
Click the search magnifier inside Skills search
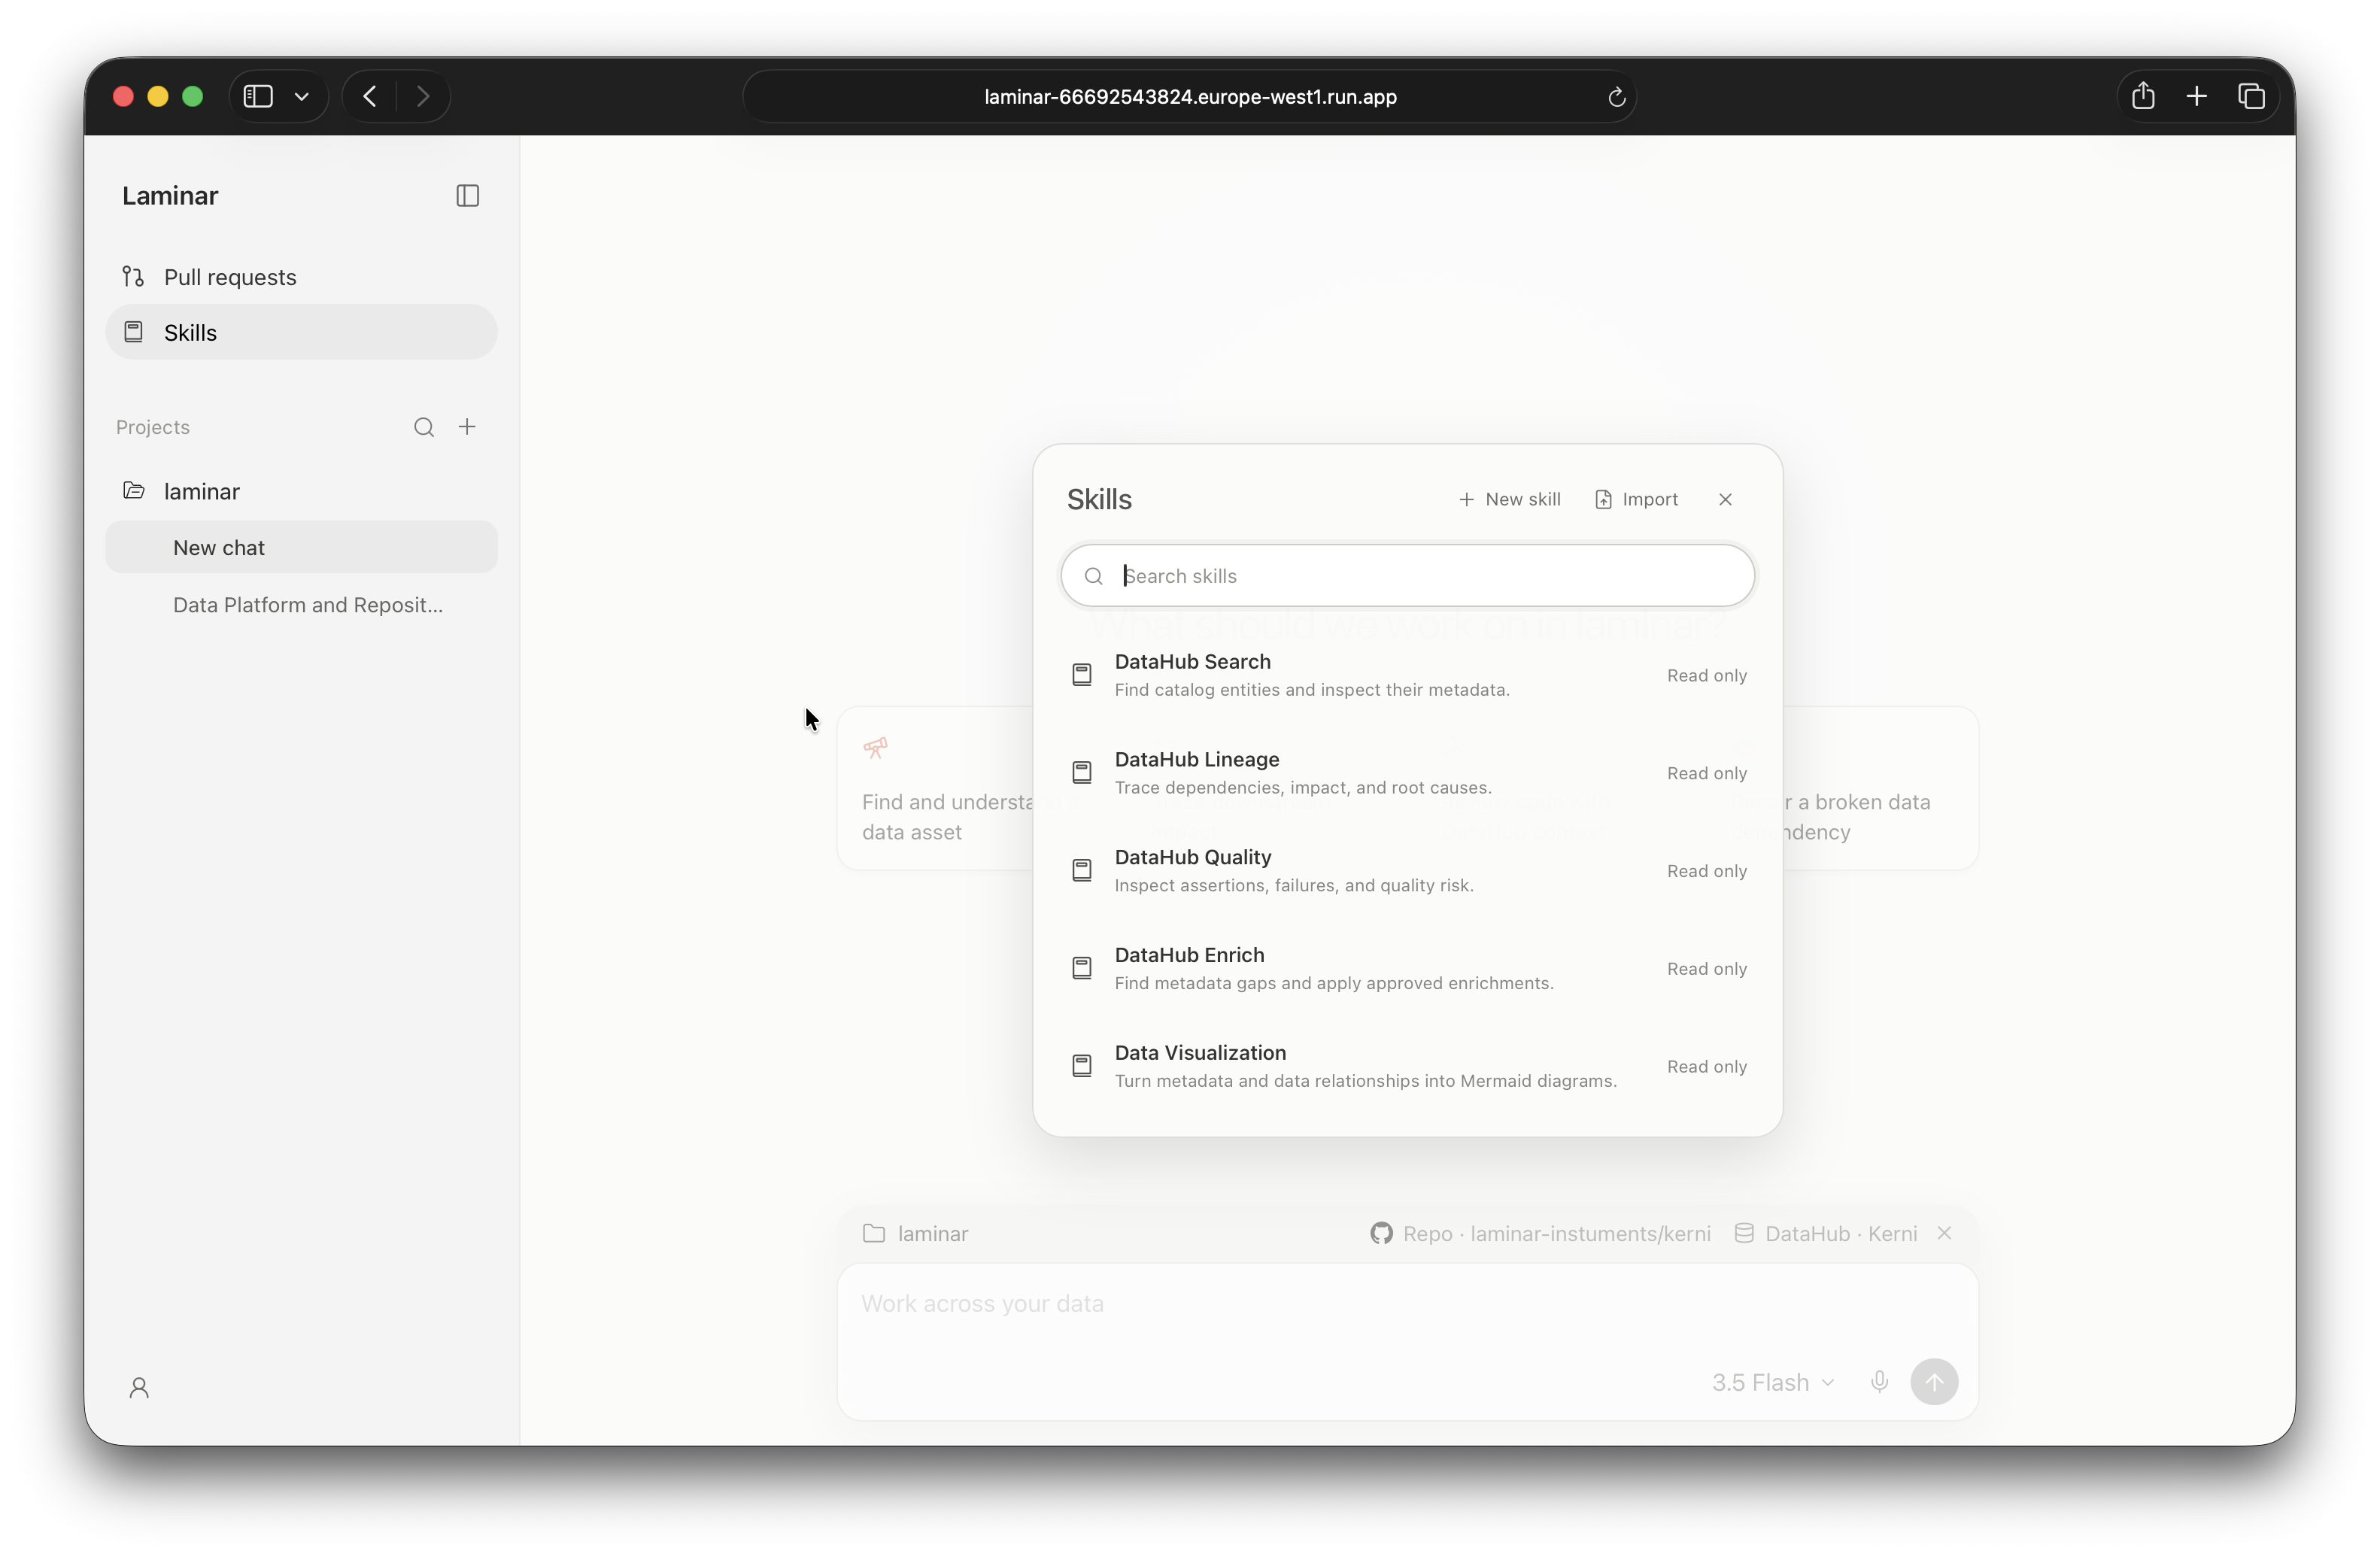pyautogui.click(x=1093, y=576)
